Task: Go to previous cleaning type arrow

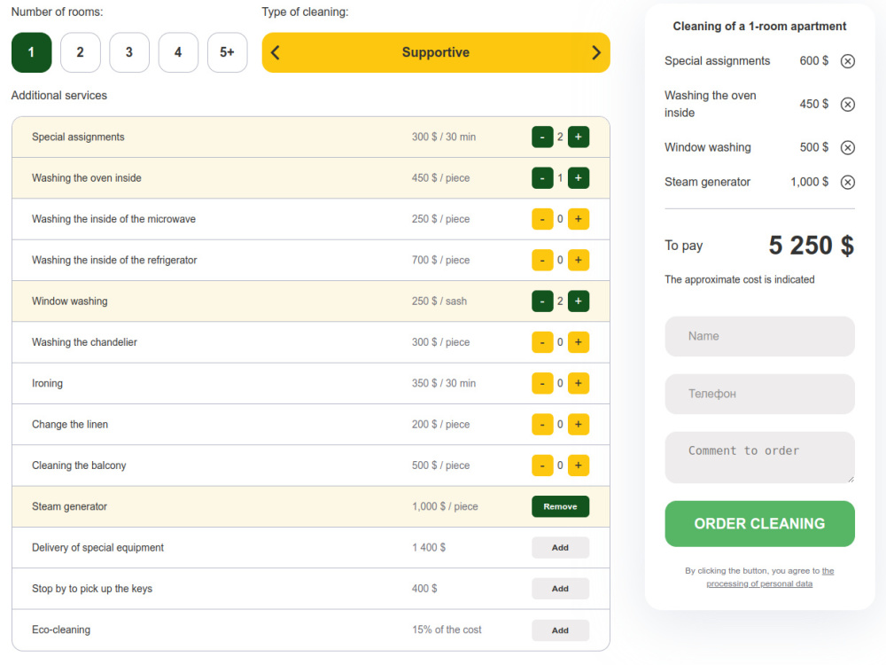Action: click(276, 52)
